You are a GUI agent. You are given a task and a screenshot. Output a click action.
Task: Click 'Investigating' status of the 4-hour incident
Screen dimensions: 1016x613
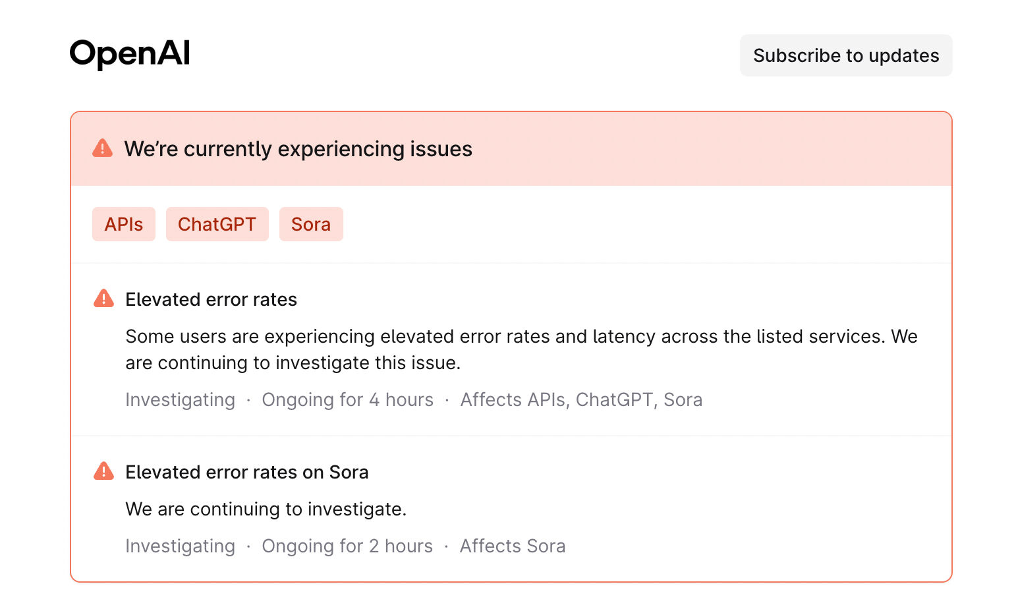tap(180, 399)
